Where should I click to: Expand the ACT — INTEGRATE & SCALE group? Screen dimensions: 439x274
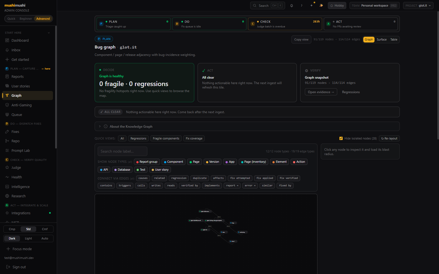pos(27,205)
